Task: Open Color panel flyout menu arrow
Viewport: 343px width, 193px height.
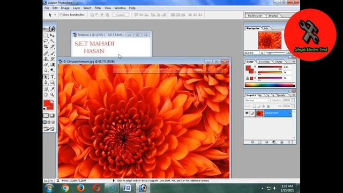Action: (x=294, y=62)
